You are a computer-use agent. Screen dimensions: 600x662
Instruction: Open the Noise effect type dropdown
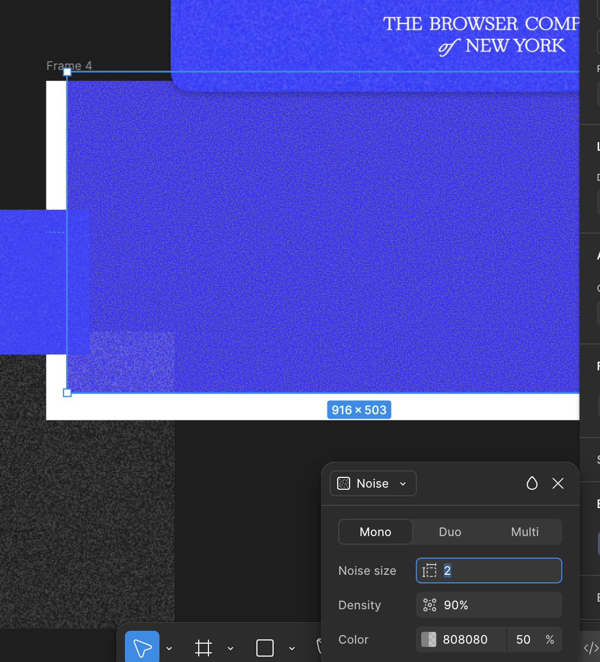(x=373, y=483)
